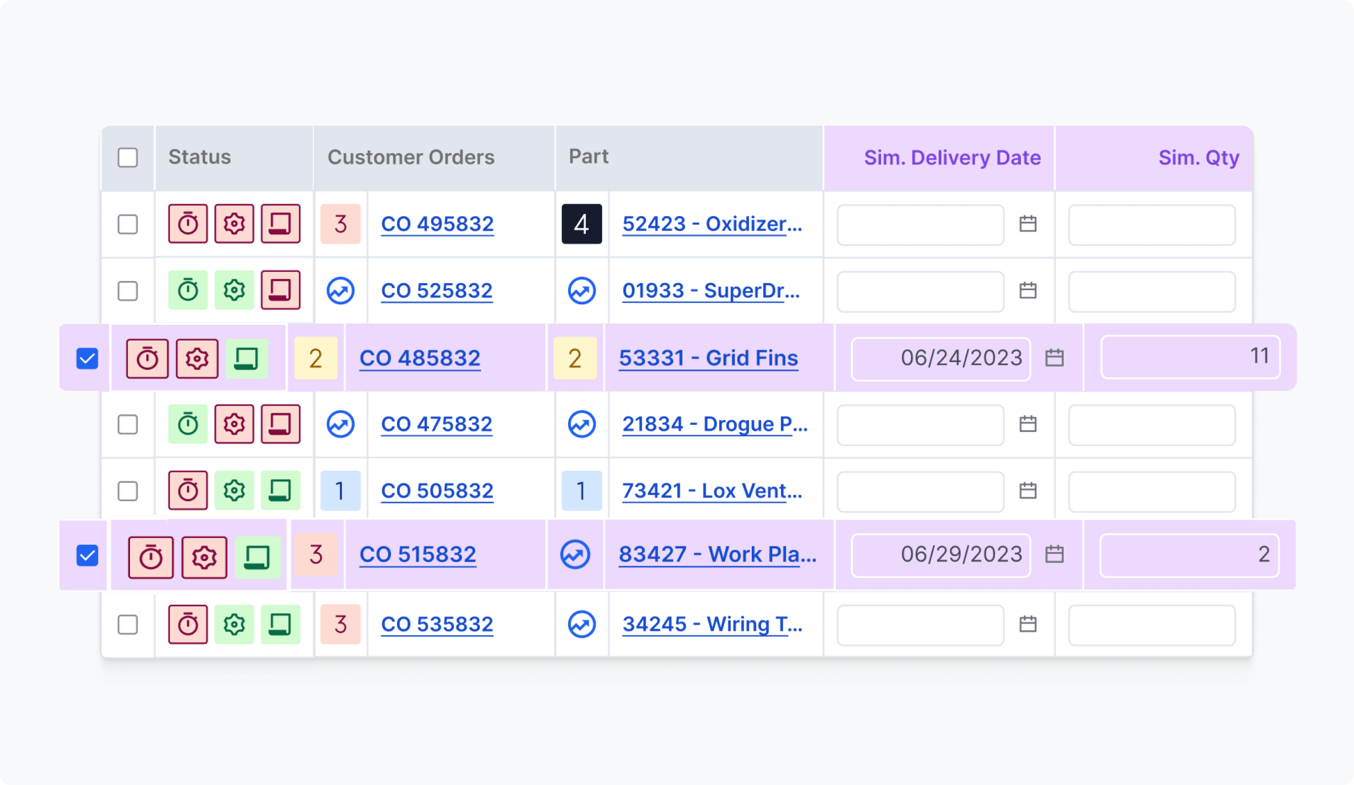Image resolution: width=1354 pixels, height=785 pixels.
Task: Open customer order CO 485832 link
Action: point(420,358)
